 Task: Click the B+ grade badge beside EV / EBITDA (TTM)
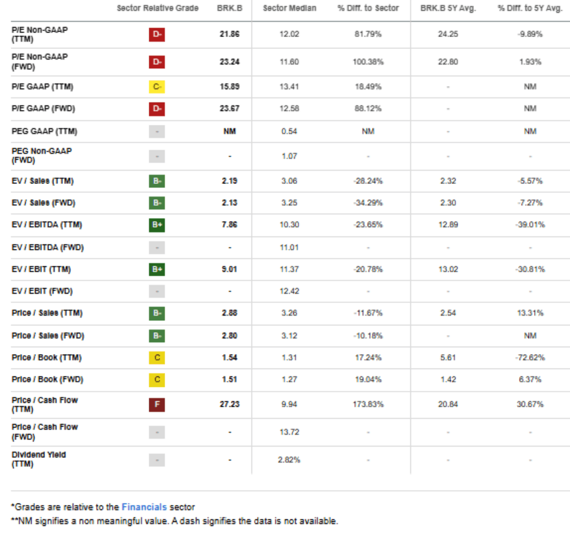pos(156,224)
